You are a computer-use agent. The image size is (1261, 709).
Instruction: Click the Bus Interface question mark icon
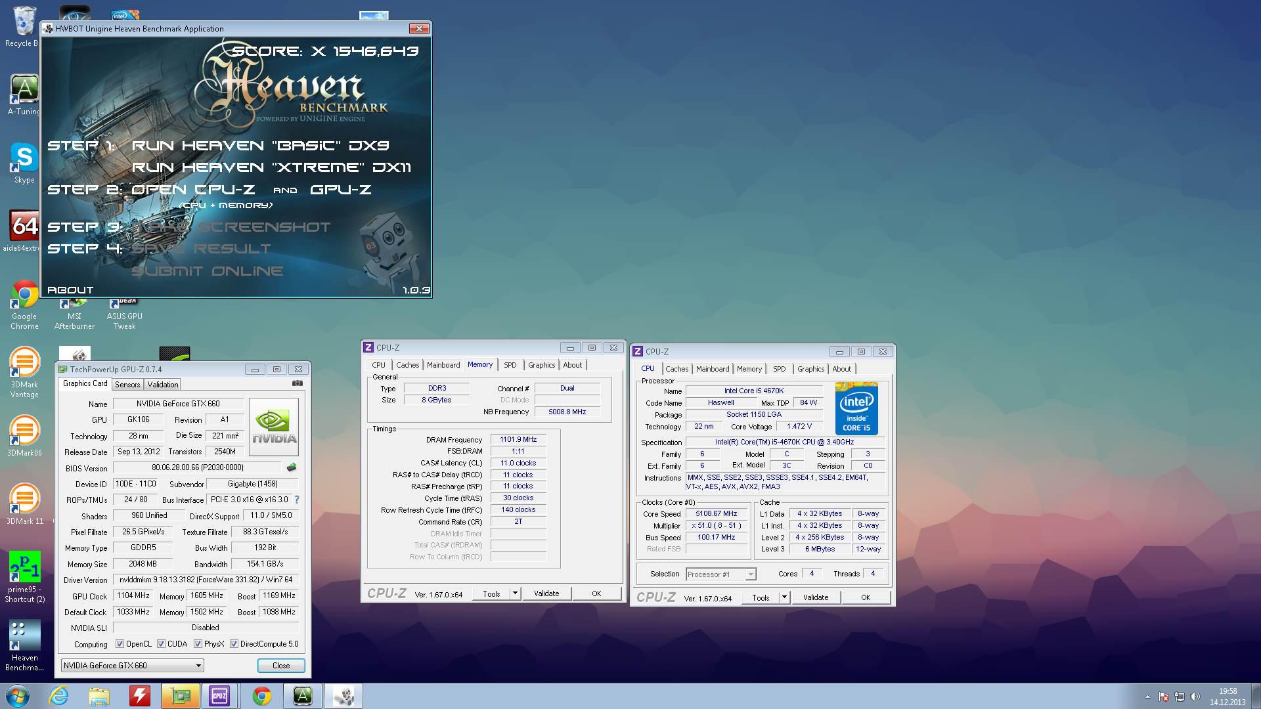tap(297, 500)
